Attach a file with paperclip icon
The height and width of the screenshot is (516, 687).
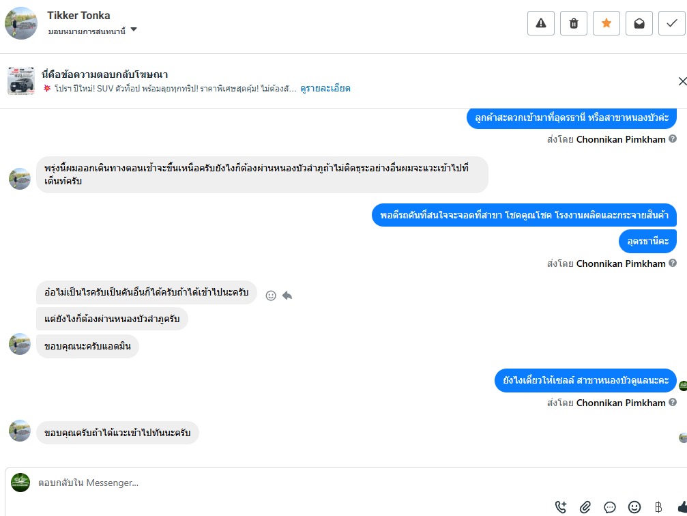tap(585, 507)
